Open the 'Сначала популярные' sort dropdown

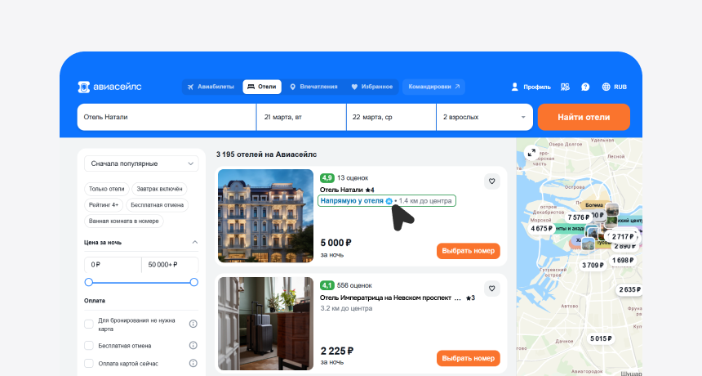pos(141,163)
